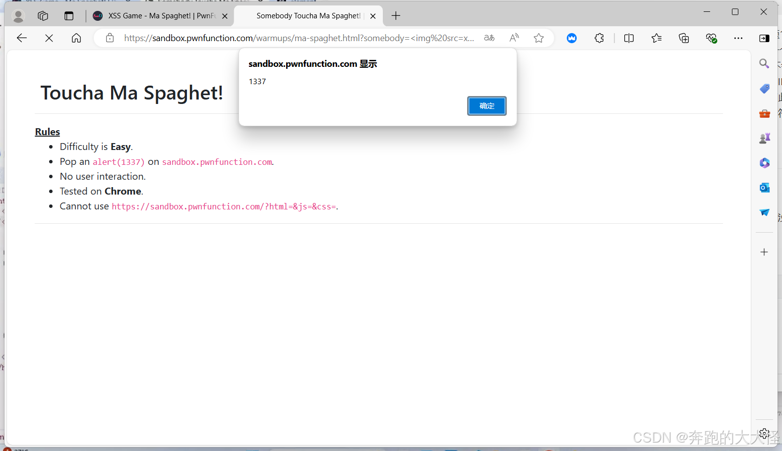Add a new sidebar app
Image resolution: width=782 pixels, height=451 pixels.
point(764,252)
